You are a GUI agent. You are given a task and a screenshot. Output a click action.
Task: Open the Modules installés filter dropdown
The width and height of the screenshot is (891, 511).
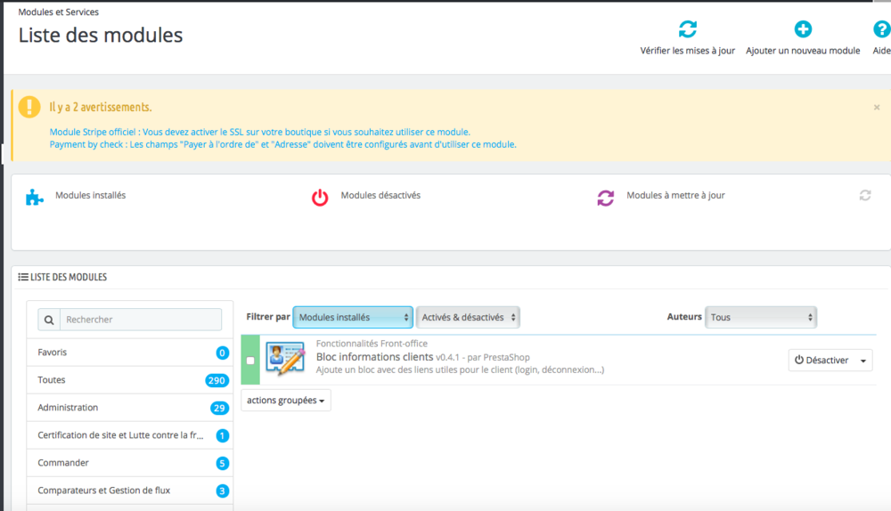(x=352, y=318)
